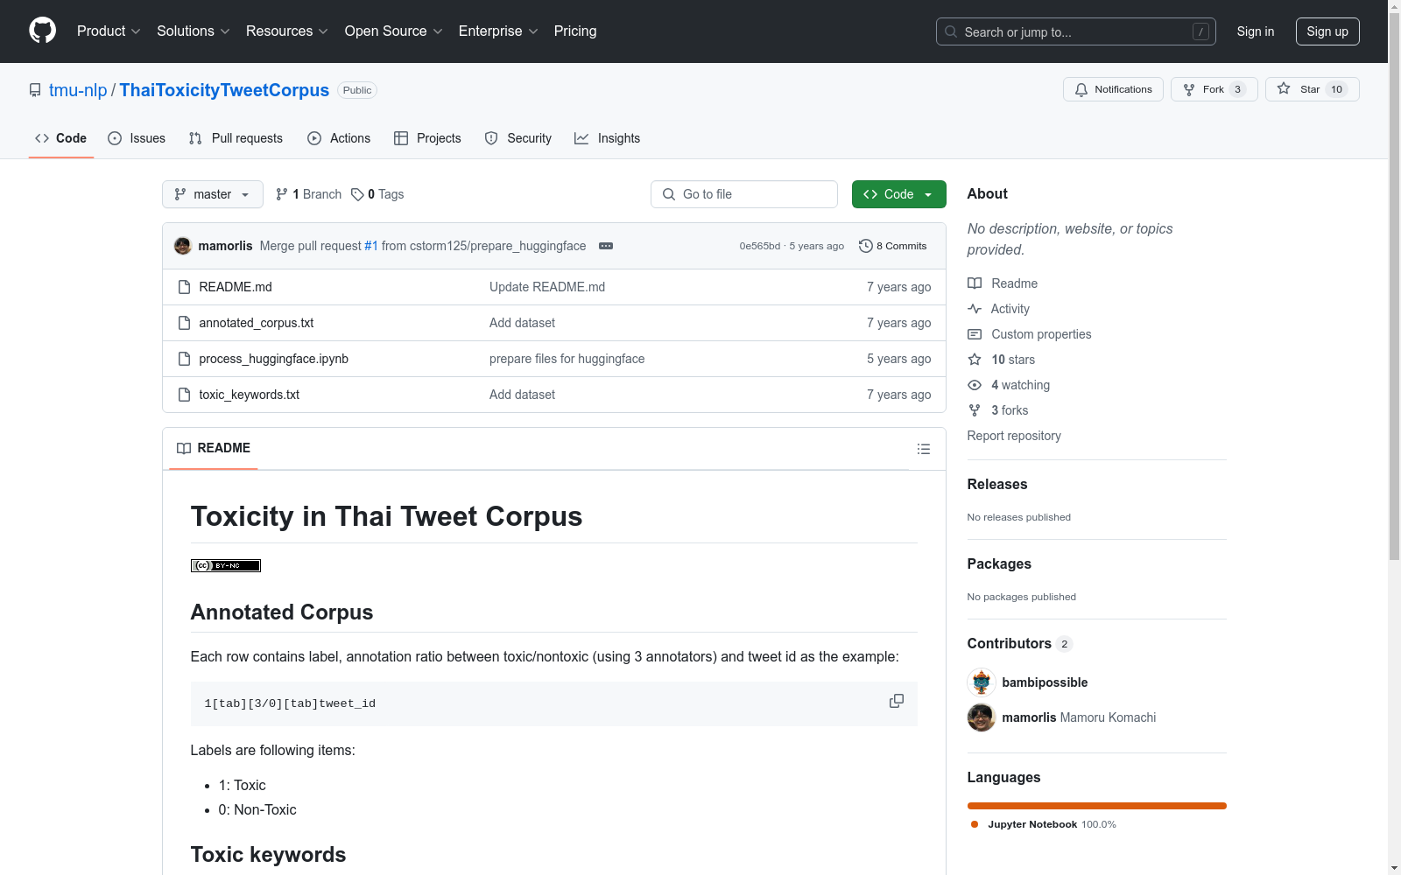Expand the Solutions menu
Viewport: 1401px width, 875px height.
pos(194,31)
